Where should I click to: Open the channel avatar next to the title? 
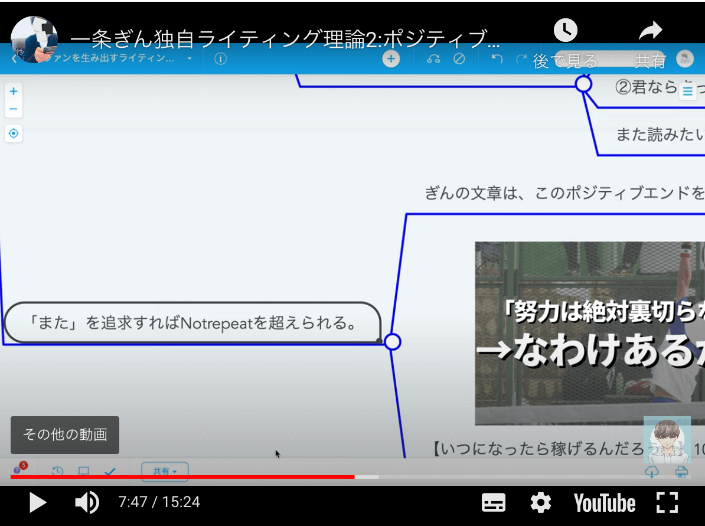34,40
